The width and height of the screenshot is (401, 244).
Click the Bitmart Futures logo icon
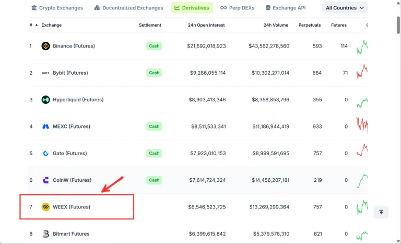(45, 234)
